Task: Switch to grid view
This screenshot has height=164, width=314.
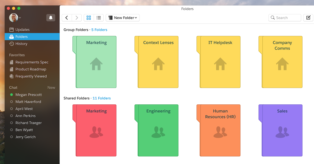Action: pyautogui.click(x=89, y=18)
